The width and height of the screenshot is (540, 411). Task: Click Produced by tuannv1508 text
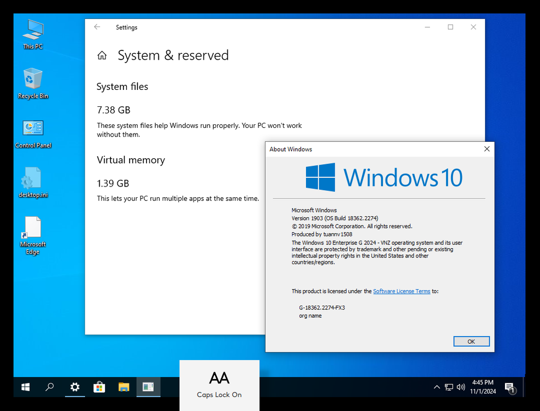pyautogui.click(x=322, y=234)
